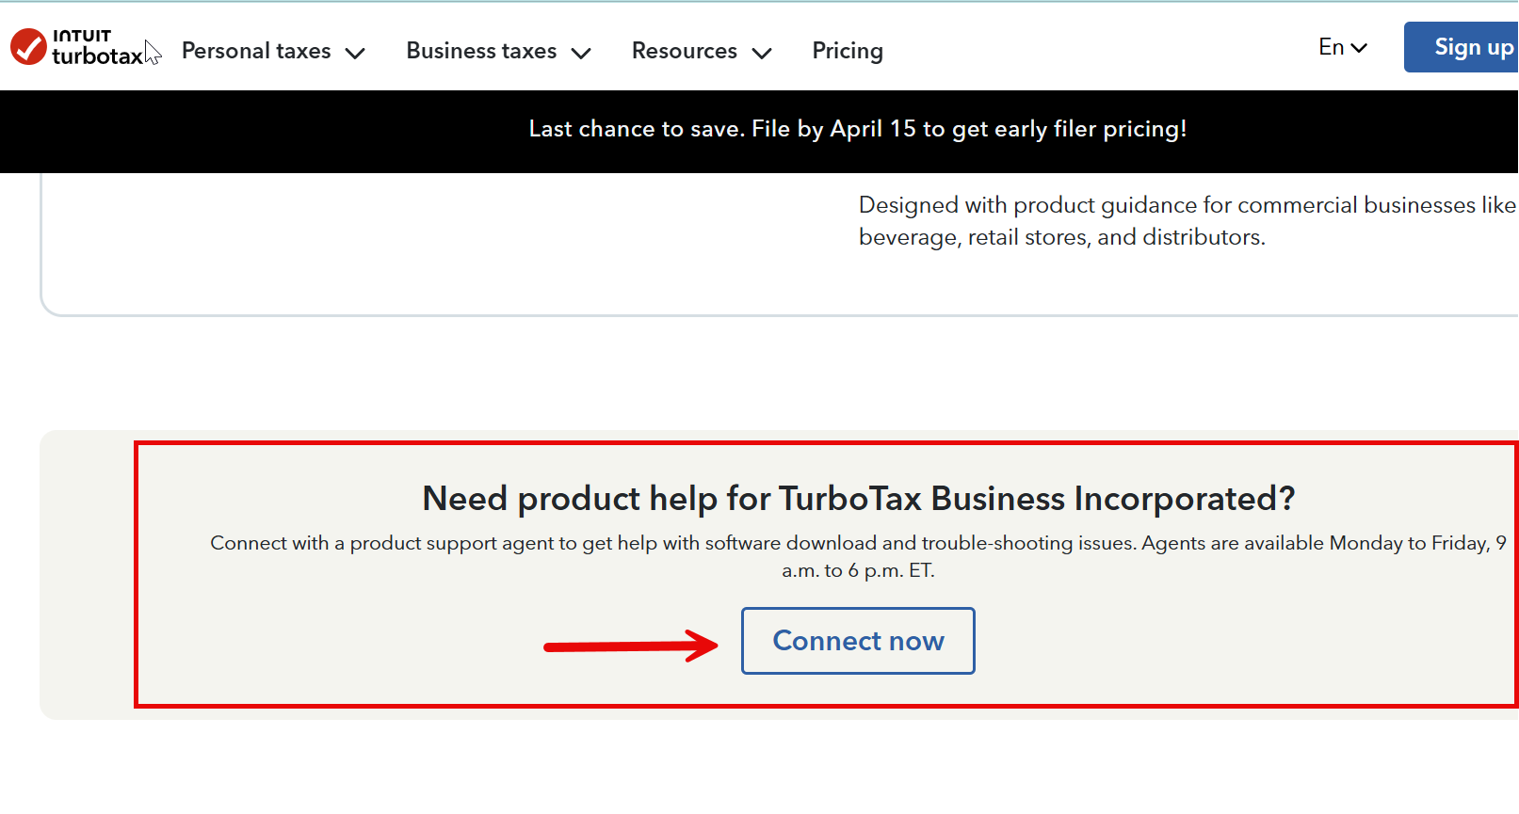Screen dimensions: 1519x814
Task: Expand the Business taxes chevron arrow
Action: [x=582, y=53]
